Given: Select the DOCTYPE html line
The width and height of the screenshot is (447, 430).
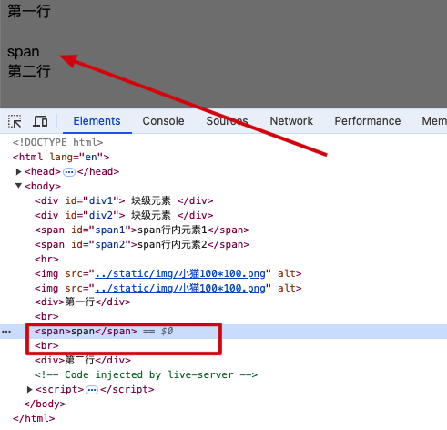Looking at the screenshot, I should pyautogui.click(x=57, y=142).
